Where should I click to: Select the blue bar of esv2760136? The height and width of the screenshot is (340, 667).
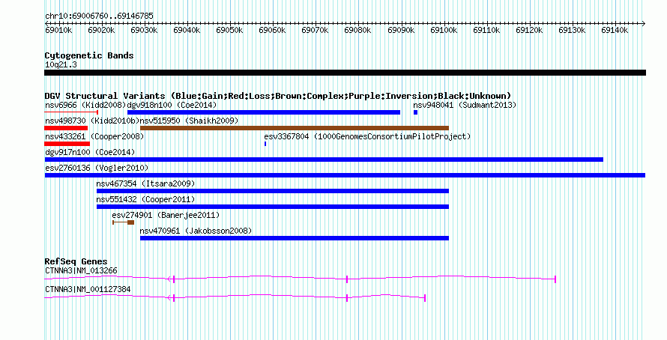[345, 175]
